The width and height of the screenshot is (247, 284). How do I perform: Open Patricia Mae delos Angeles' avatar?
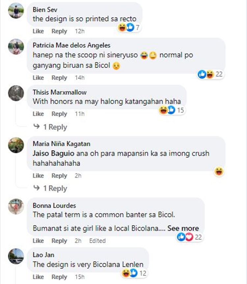16,47
